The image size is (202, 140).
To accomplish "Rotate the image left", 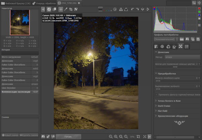I will tap(132, 9).
